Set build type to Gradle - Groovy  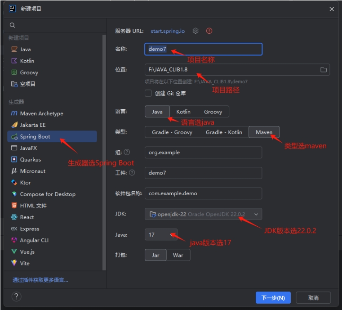[x=172, y=132]
